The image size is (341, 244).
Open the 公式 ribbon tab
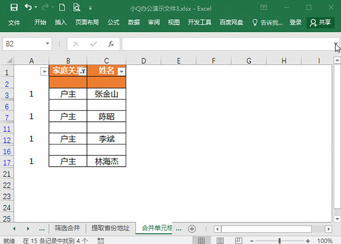(113, 22)
